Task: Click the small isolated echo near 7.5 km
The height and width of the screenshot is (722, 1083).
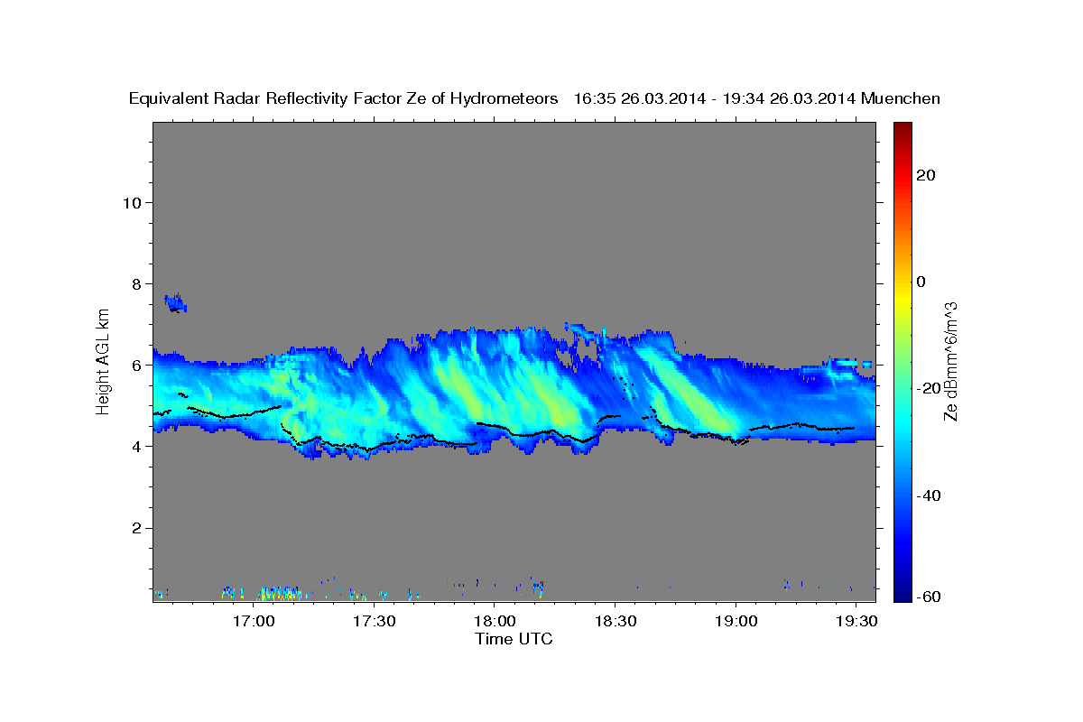Action: pyautogui.click(x=175, y=303)
